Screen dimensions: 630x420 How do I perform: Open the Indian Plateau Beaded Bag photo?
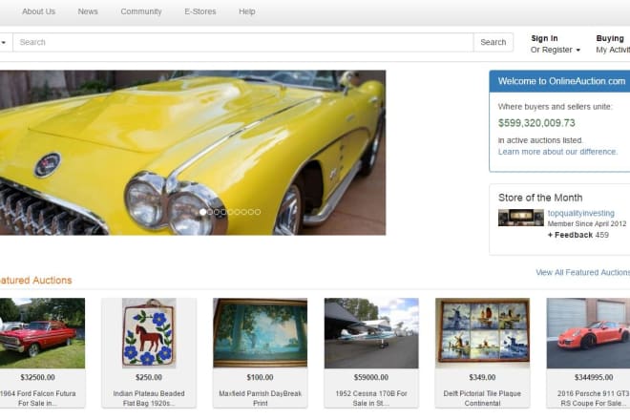(x=149, y=333)
